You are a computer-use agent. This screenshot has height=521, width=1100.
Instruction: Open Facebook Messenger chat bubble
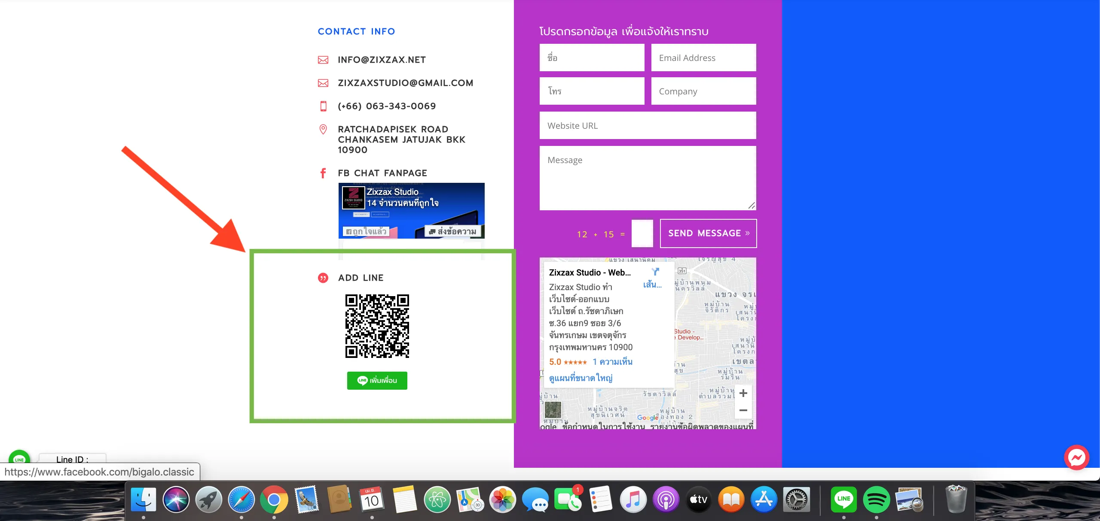[x=1077, y=457]
